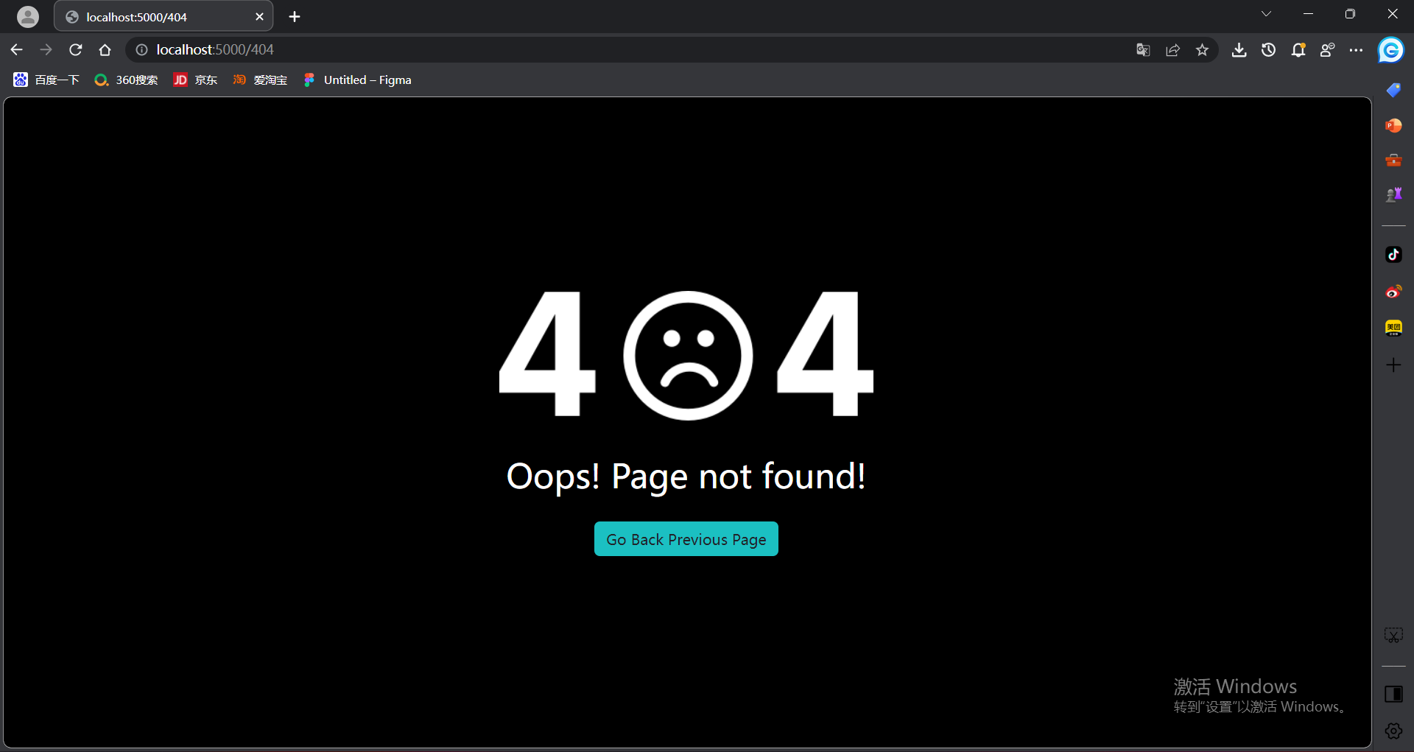Open the PowerPoint sidebar icon
Screen dimensions: 1414x752
point(1393,125)
